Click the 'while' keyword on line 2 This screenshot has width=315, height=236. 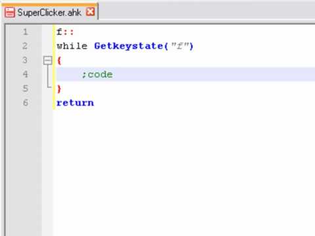point(72,46)
